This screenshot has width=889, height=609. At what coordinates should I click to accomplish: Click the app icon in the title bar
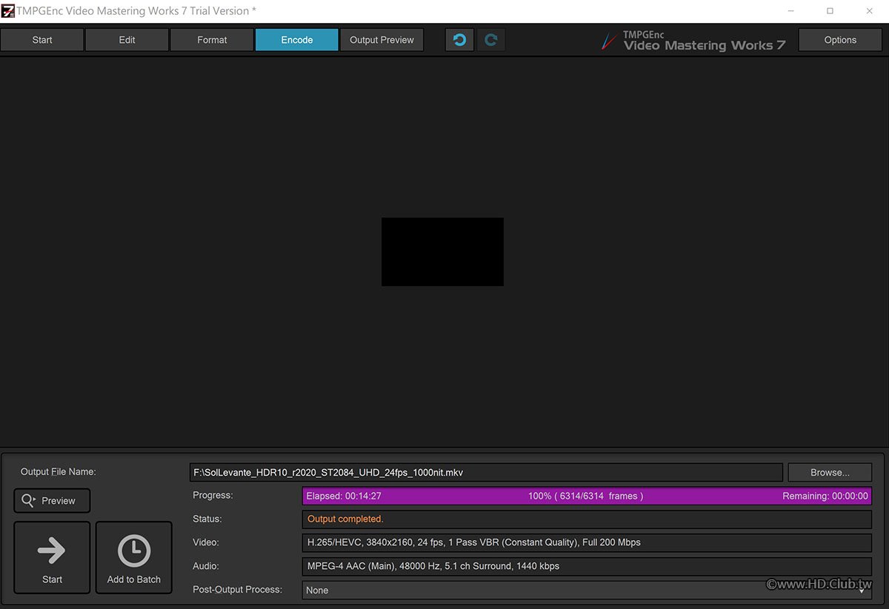point(8,11)
